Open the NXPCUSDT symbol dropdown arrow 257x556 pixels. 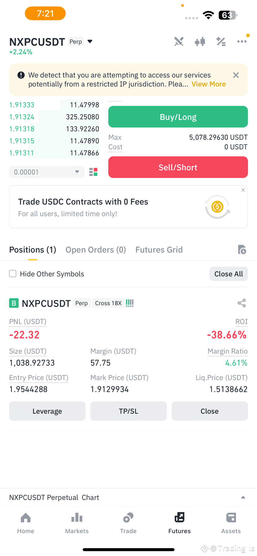[90, 42]
